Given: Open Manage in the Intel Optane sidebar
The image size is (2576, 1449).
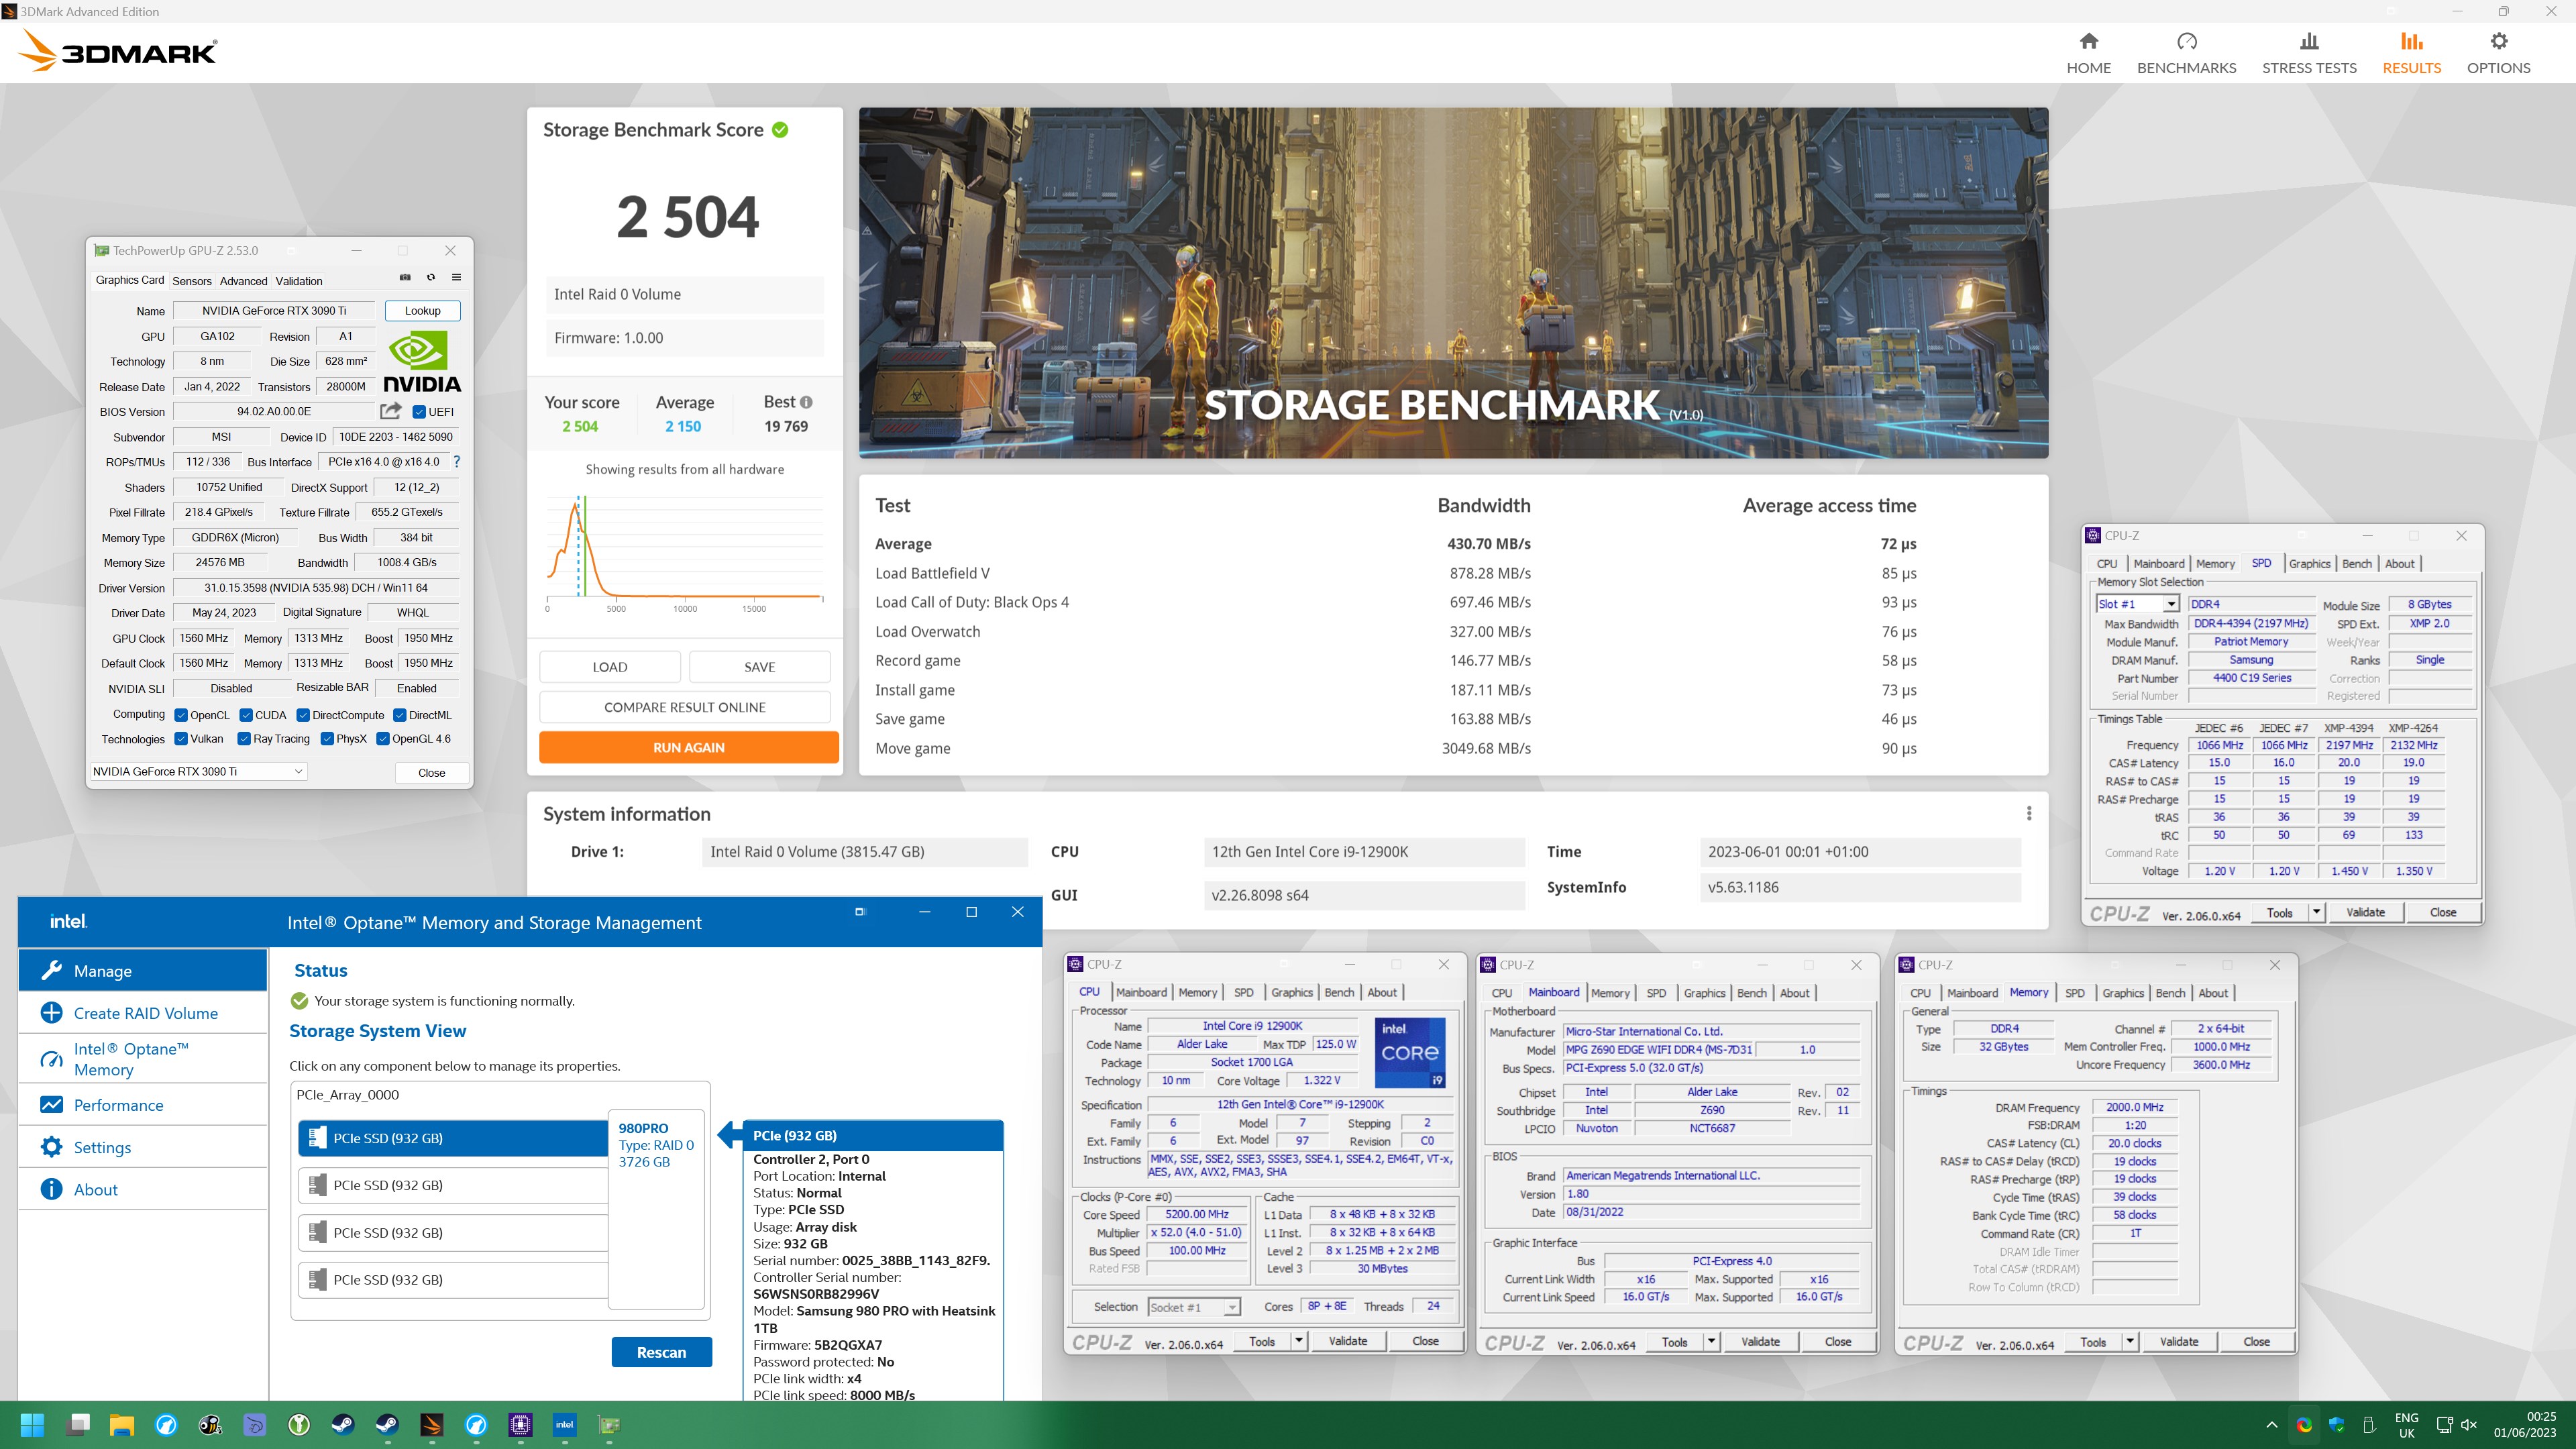Looking at the screenshot, I should tap(143, 971).
